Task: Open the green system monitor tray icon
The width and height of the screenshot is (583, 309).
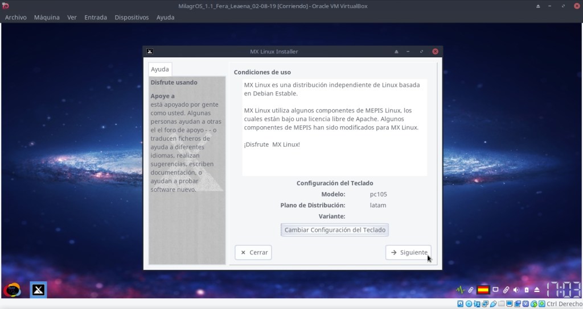Action: pos(460,290)
